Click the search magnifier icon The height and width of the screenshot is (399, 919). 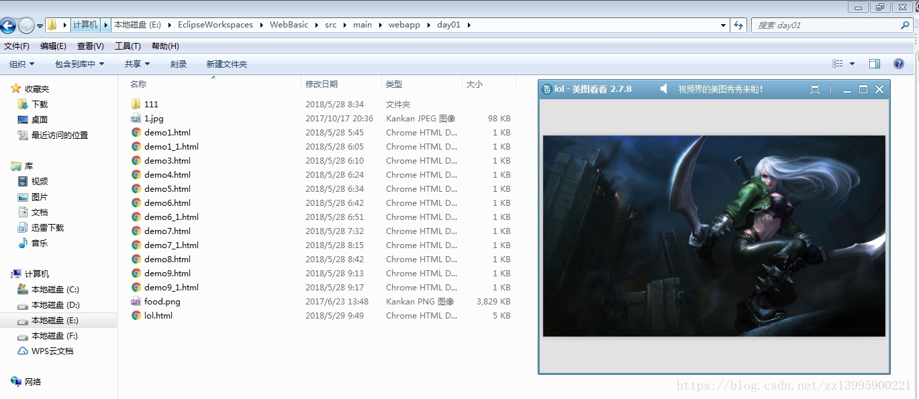[x=905, y=25]
